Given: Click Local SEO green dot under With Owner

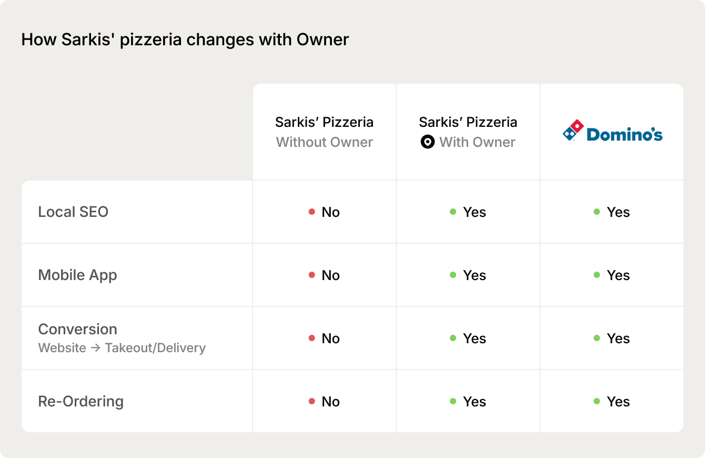Looking at the screenshot, I should (x=453, y=212).
